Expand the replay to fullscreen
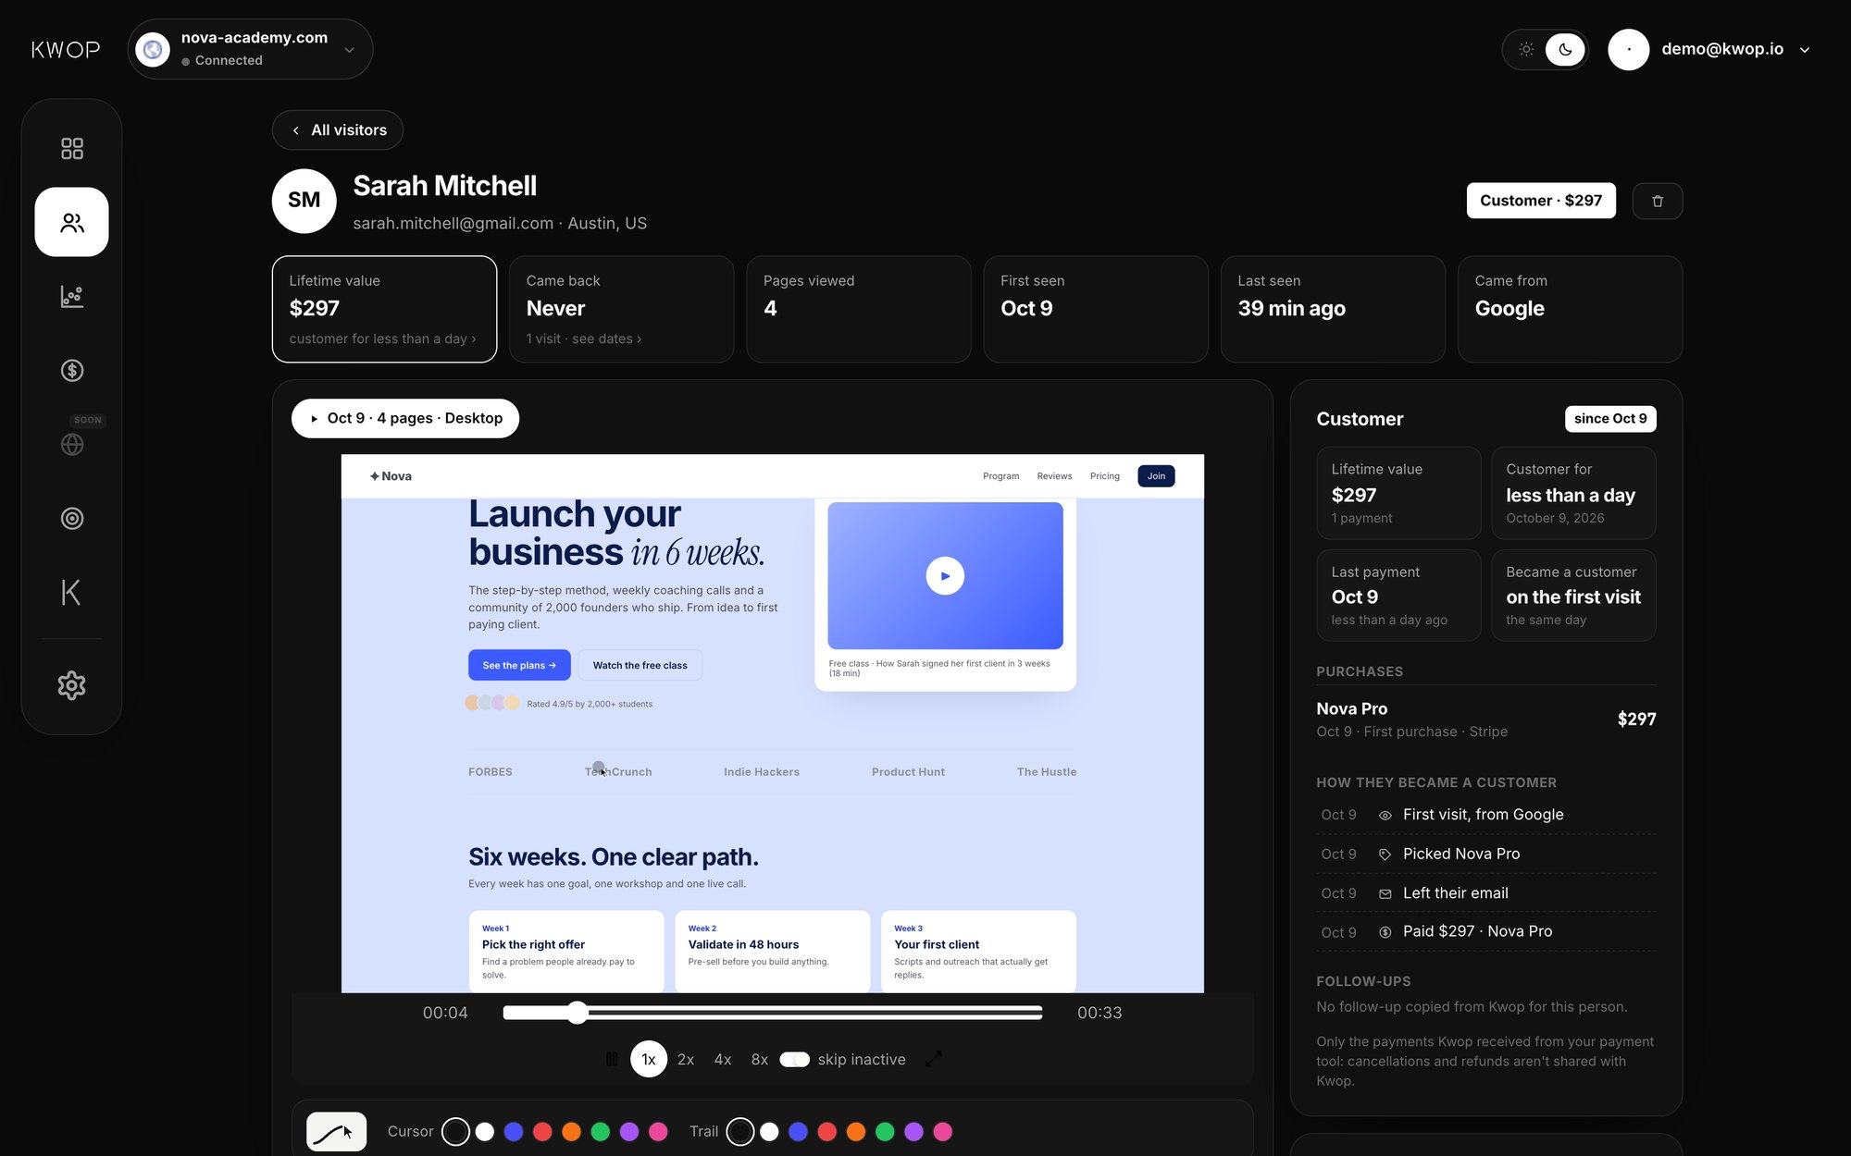This screenshot has height=1156, width=1851. [x=934, y=1059]
